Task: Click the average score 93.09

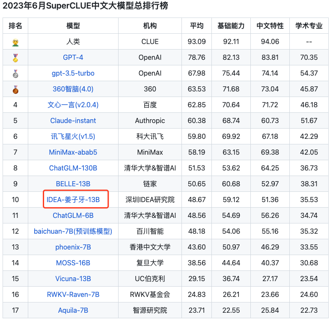Action: click(196, 41)
